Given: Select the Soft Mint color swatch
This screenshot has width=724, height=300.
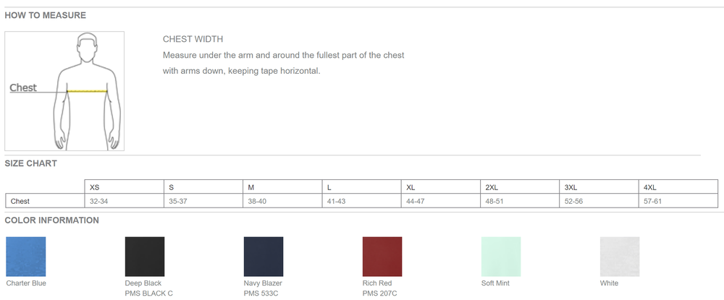Looking at the screenshot, I should [x=501, y=257].
